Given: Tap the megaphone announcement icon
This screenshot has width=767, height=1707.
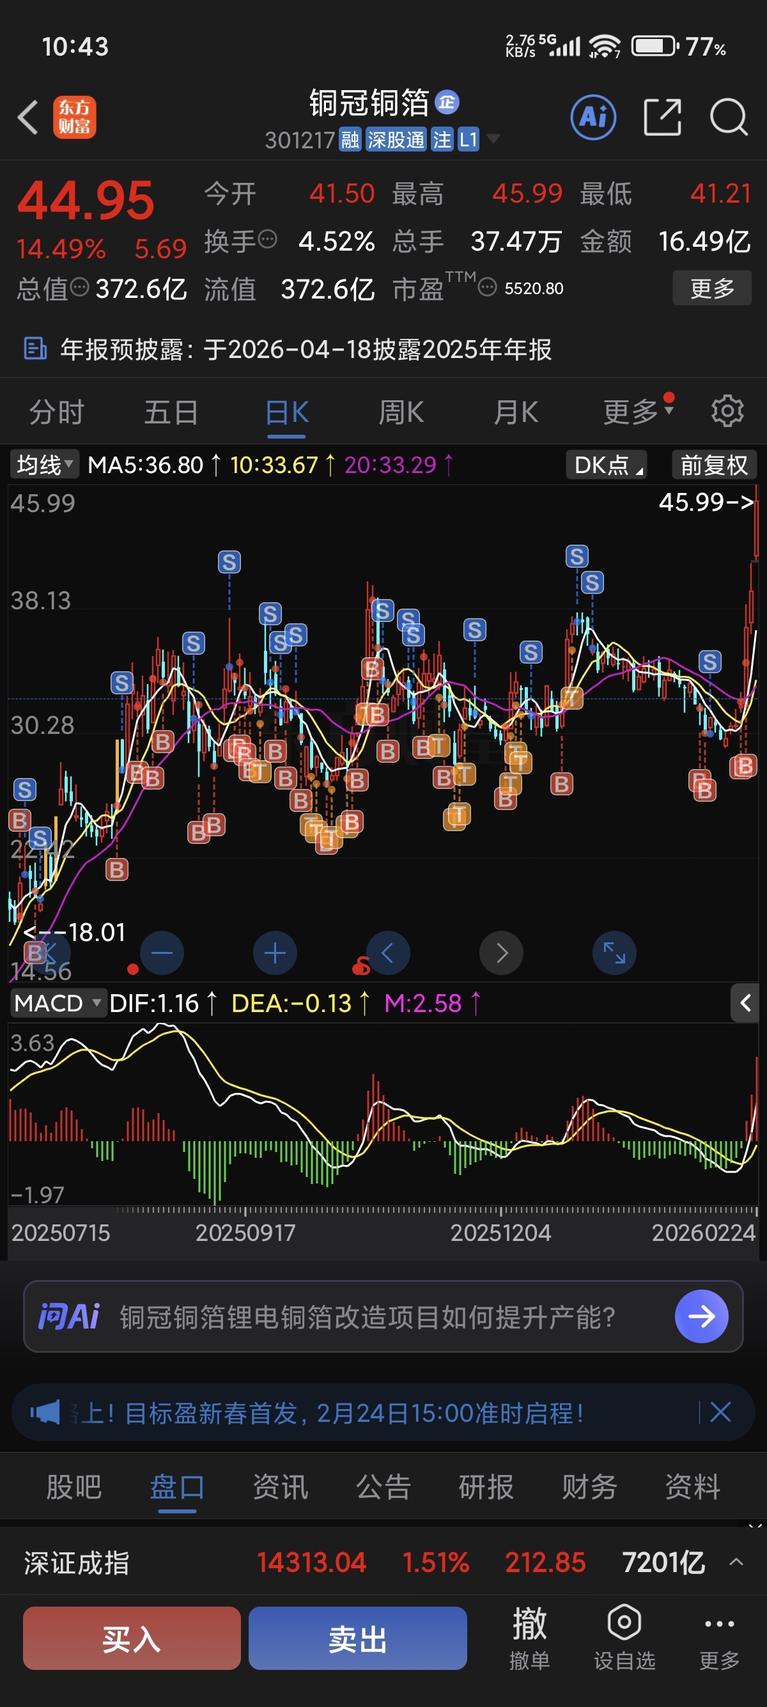Looking at the screenshot, I should pos(45,1412).
